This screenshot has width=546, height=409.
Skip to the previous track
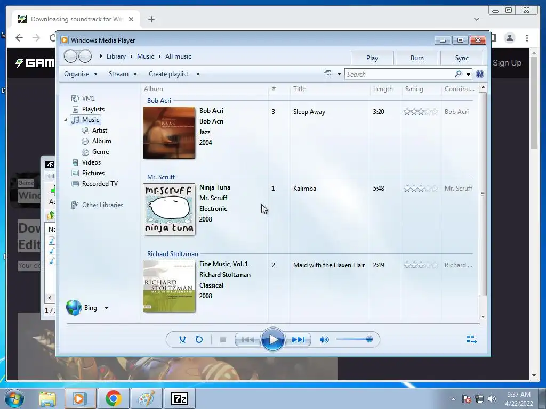247,339
